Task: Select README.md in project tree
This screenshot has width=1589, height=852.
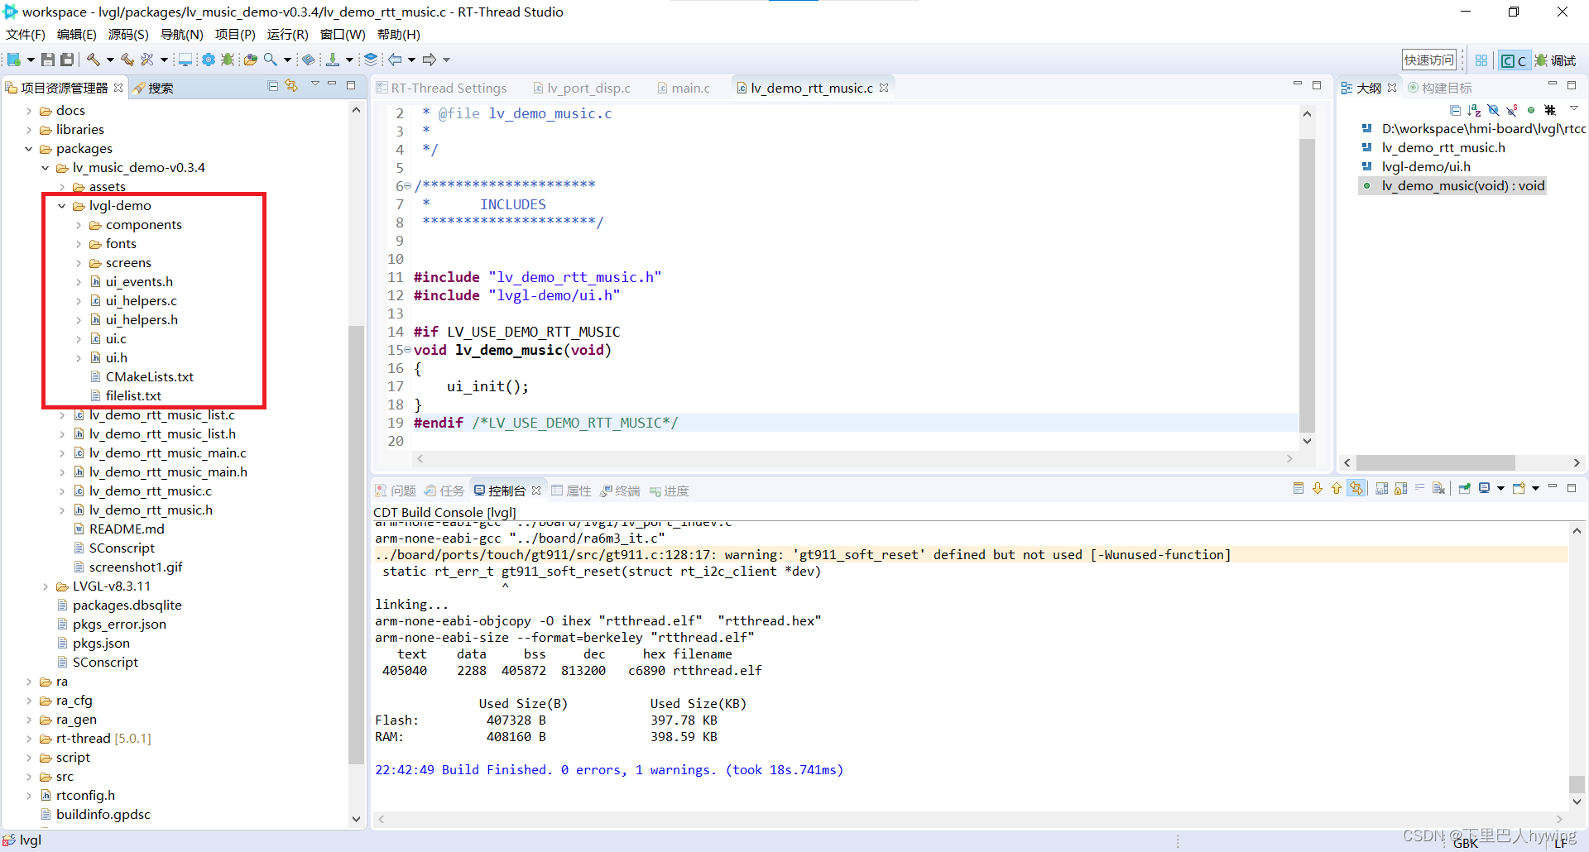Action: [126, 529]
